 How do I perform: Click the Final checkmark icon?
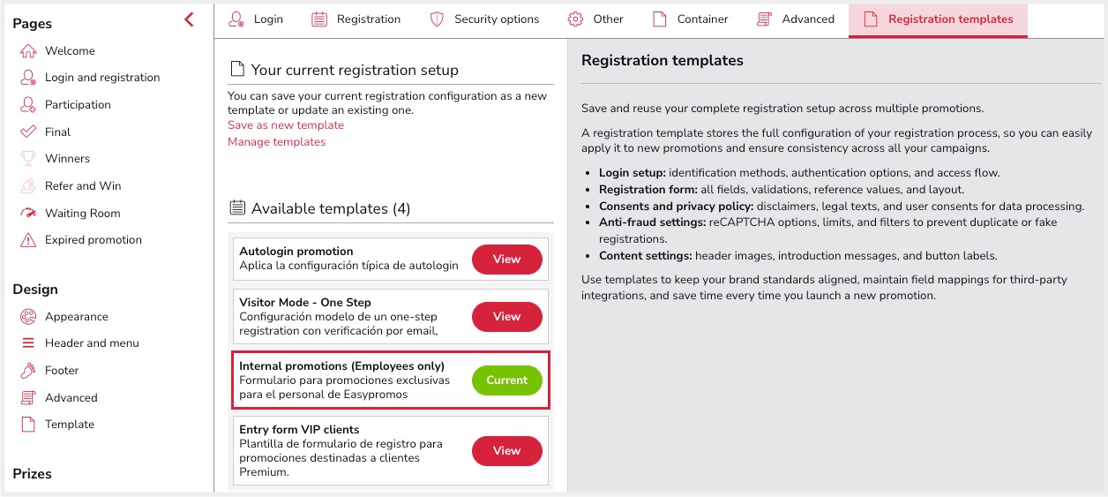click(x=28, y=132)
